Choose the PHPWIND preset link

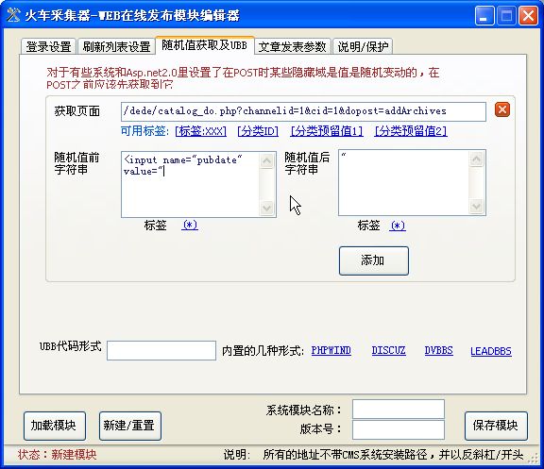pyautogui.click(x=331, y=350)
